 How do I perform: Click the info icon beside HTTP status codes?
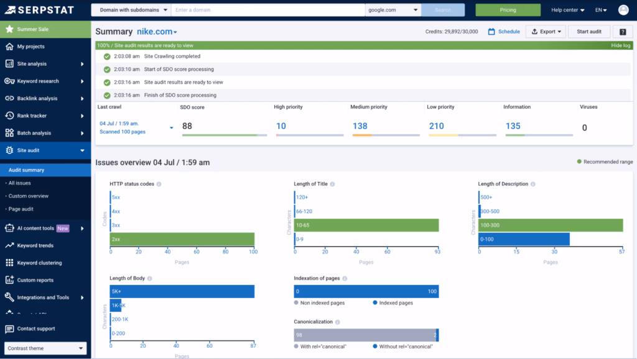click(x=159, y=184)
